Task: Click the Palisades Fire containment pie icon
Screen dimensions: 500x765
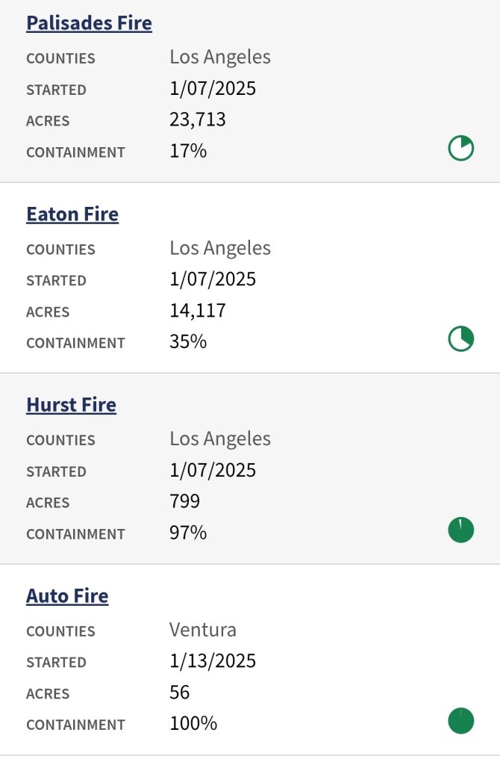Action: click(x=460, y=149)
